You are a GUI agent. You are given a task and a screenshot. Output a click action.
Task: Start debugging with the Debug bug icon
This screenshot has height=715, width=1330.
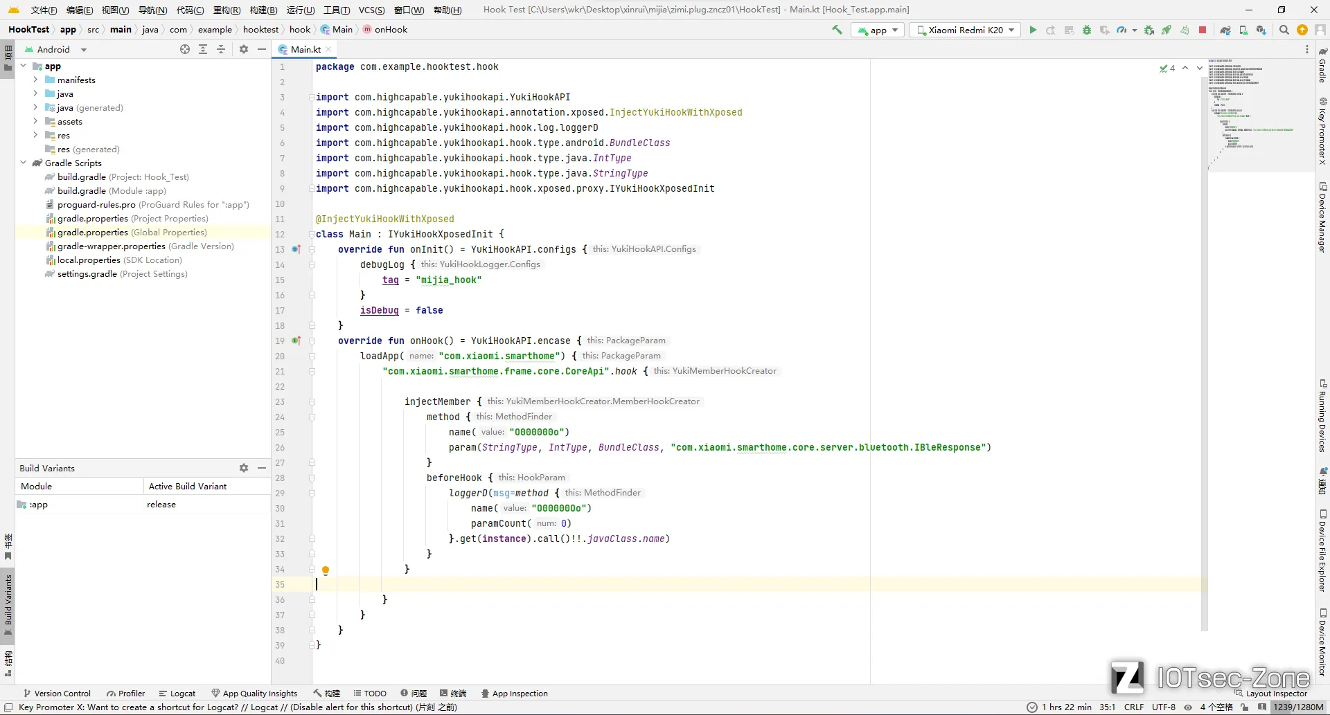pos(1087,30)
